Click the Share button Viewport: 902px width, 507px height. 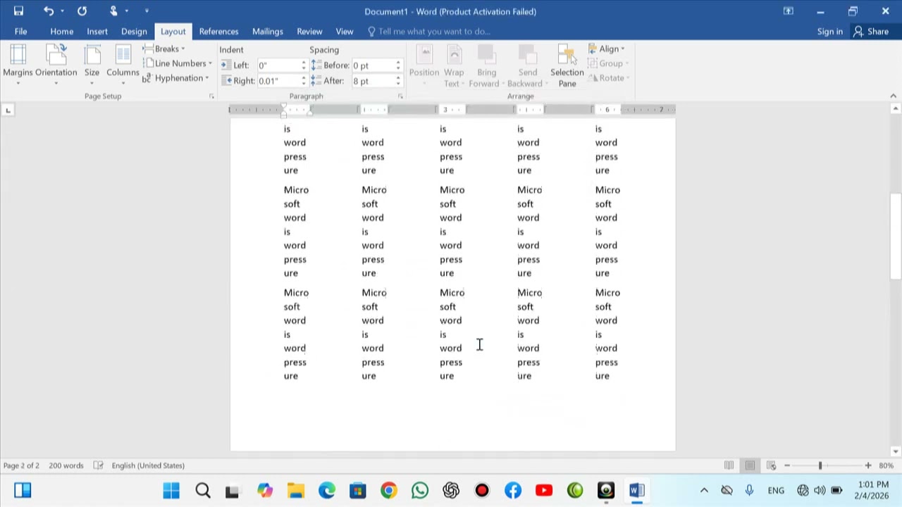pyautogui.click(x=871, y=32)
